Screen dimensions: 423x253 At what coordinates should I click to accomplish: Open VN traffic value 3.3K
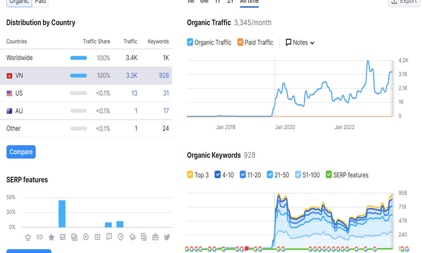(132, 76)
